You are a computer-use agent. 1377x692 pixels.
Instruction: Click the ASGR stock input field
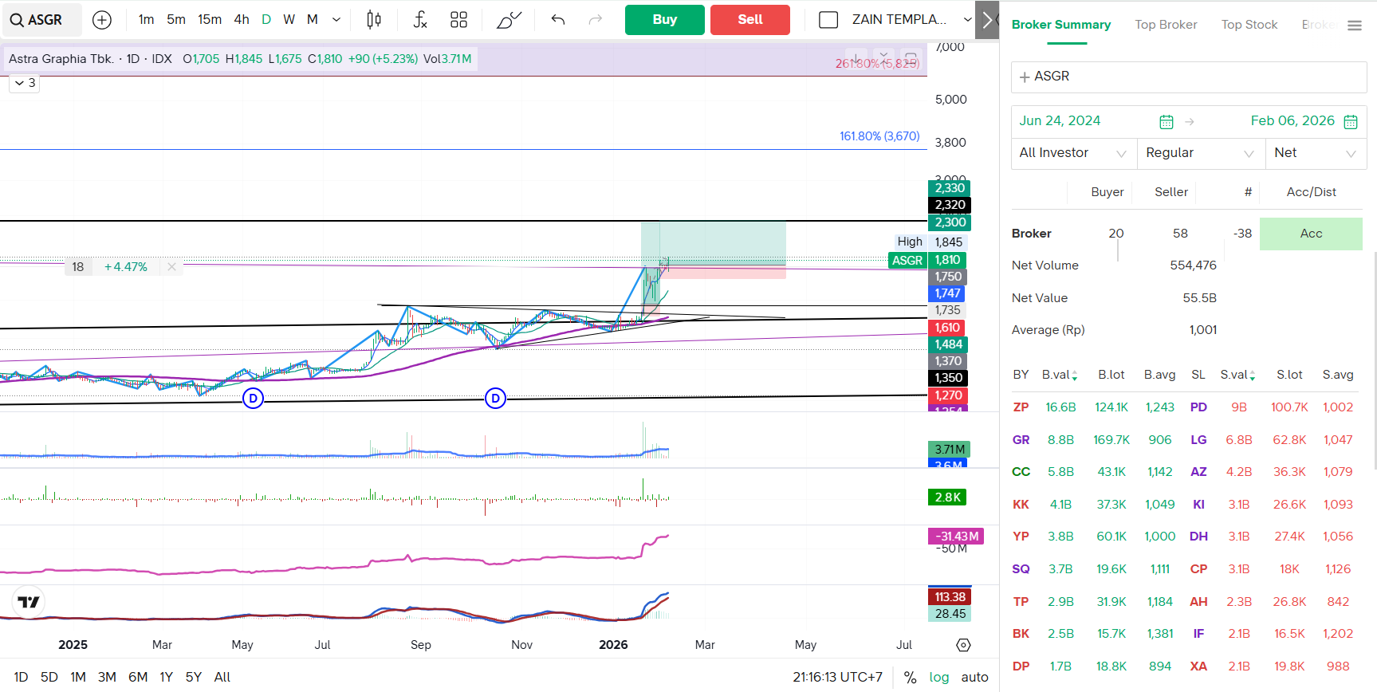coord(1189,77)
